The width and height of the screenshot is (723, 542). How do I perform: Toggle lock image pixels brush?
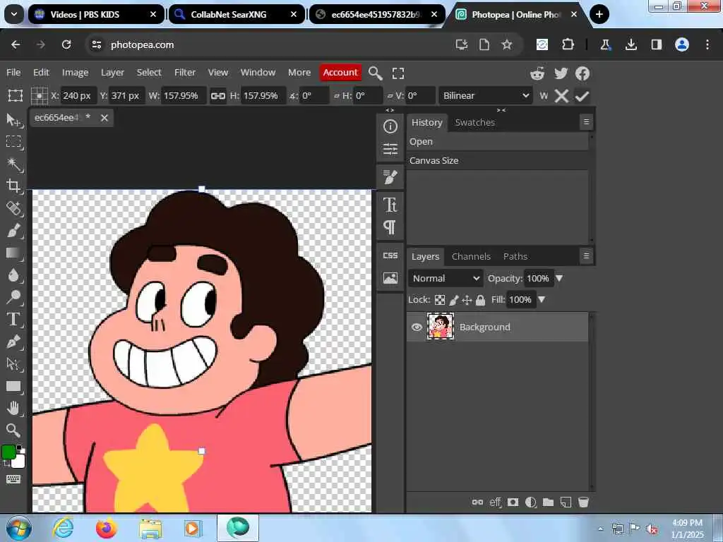(x=454, y=300)
